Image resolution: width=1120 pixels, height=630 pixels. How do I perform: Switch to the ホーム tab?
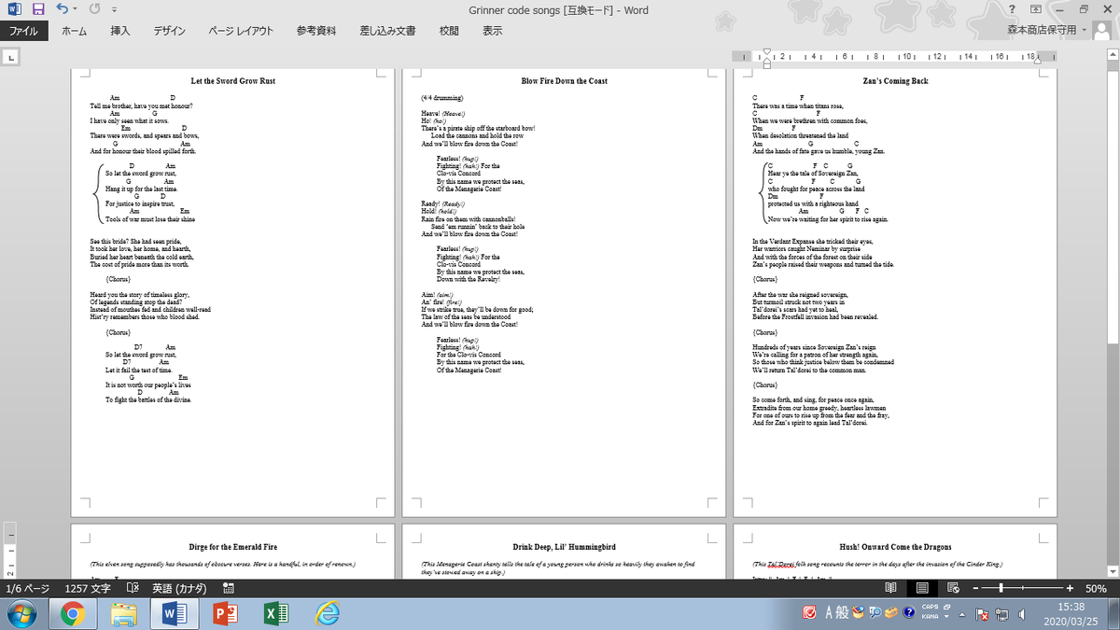(x=75, y=31)
